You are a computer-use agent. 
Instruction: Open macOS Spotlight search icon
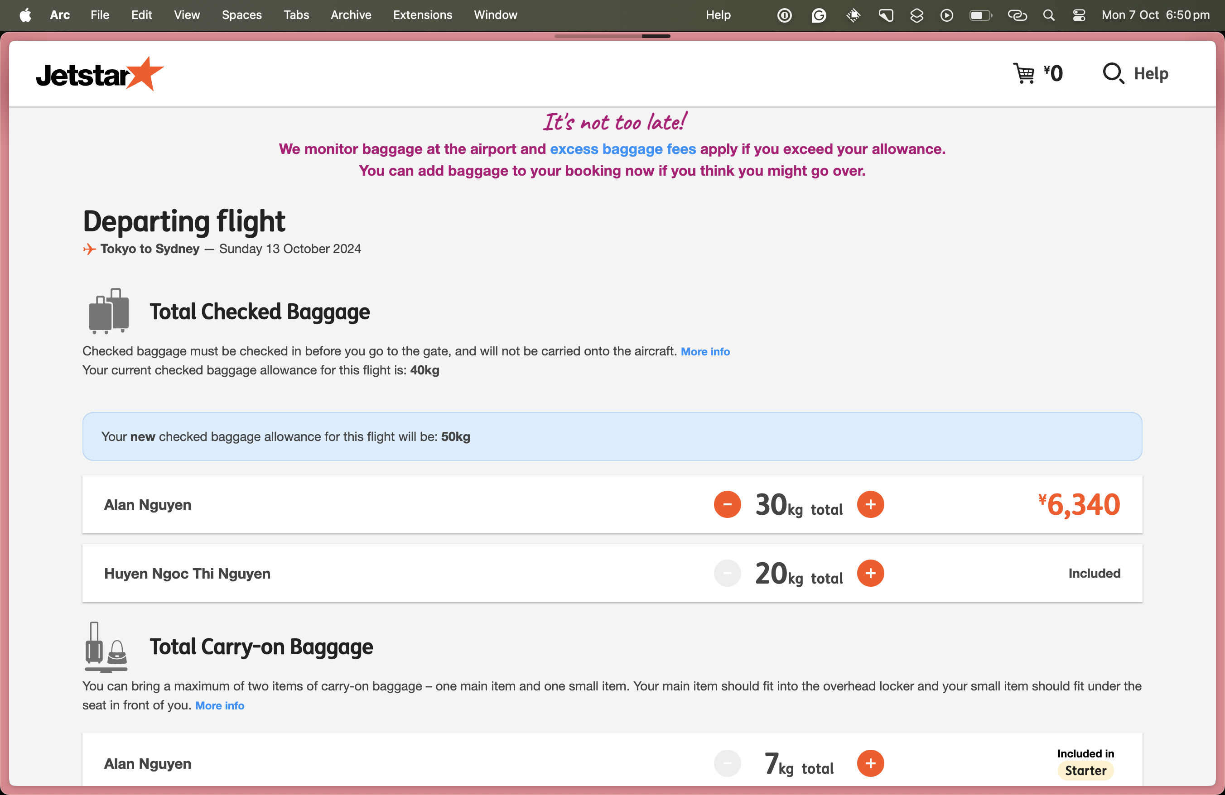(x=1048, y=15)
